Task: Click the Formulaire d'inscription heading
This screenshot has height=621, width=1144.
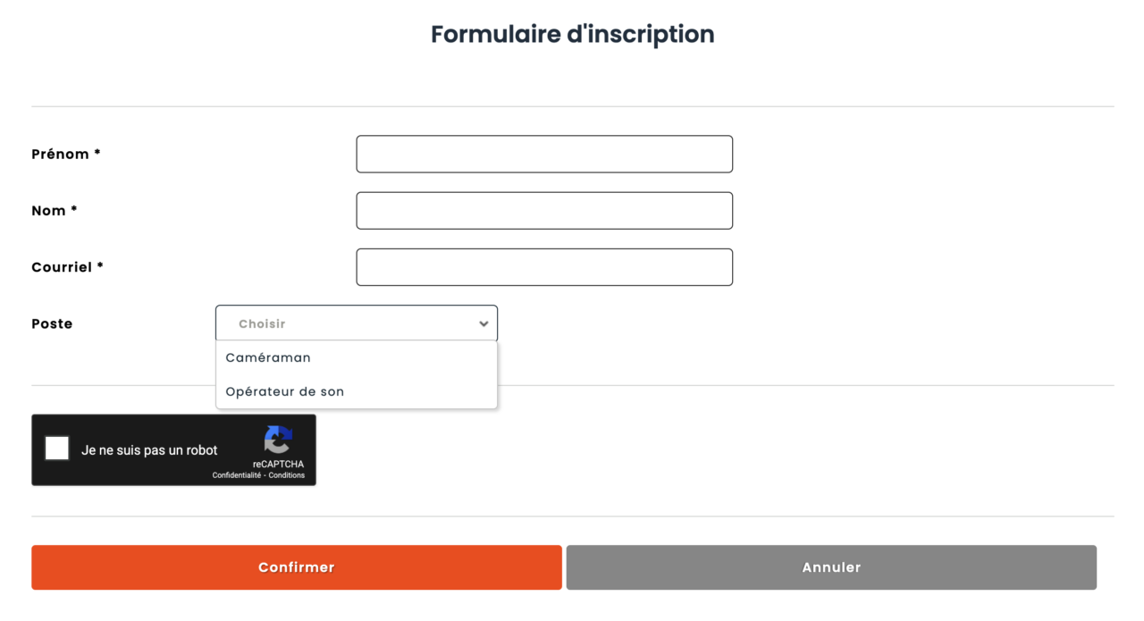Action: coord(572,34)
